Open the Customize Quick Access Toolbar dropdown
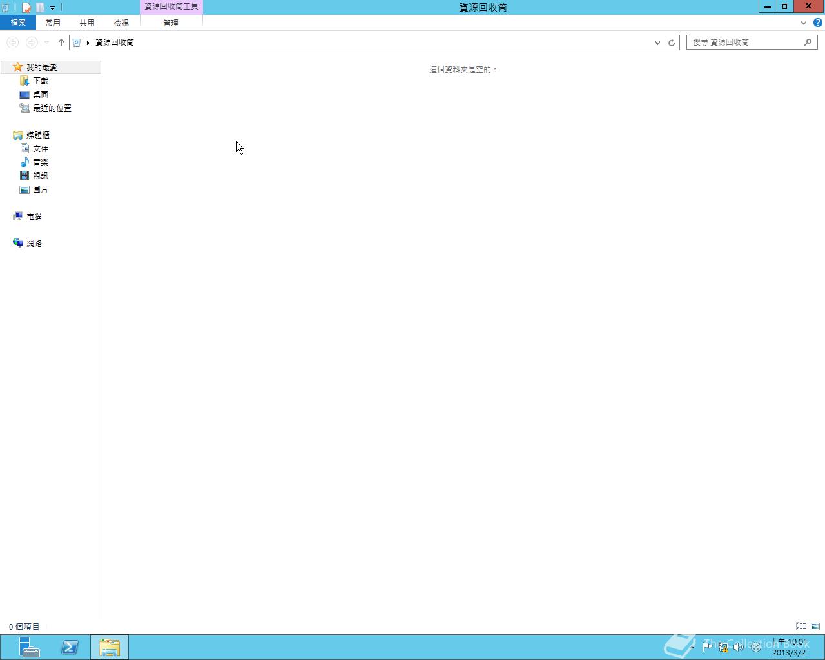 point(52,8)
